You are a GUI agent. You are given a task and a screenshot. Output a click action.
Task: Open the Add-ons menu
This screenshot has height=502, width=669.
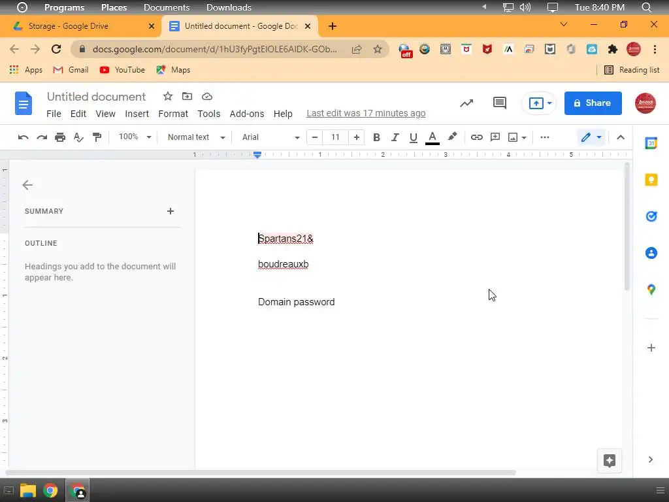pos(246,114)
